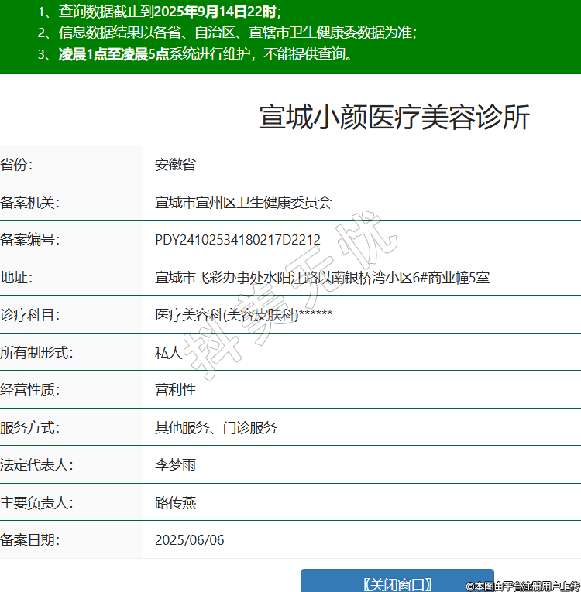The image size is (581, 592).
Task: Click the business nature value 营利性
Action: (x=175, y=390)
